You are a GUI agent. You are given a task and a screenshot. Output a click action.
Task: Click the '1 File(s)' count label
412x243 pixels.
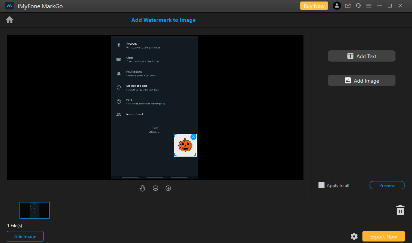coord(15,226)
